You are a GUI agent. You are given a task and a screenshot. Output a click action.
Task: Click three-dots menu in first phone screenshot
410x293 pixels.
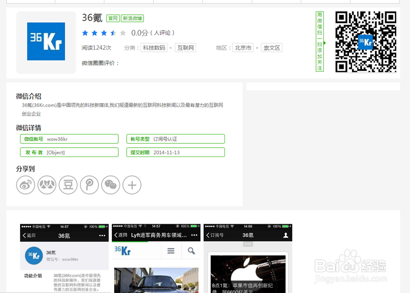click(102, 236)
